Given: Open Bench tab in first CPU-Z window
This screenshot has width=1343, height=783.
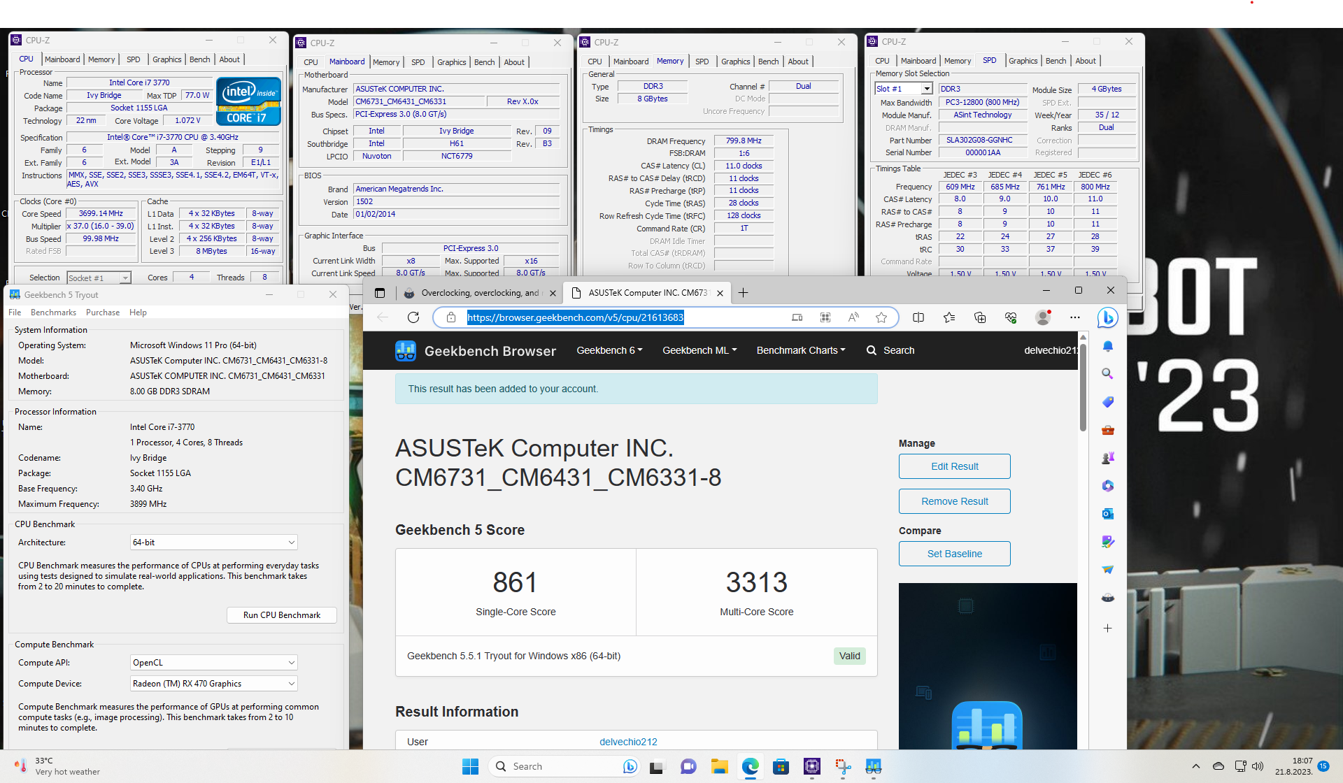Looking at the screenshot, I should 200,59.
